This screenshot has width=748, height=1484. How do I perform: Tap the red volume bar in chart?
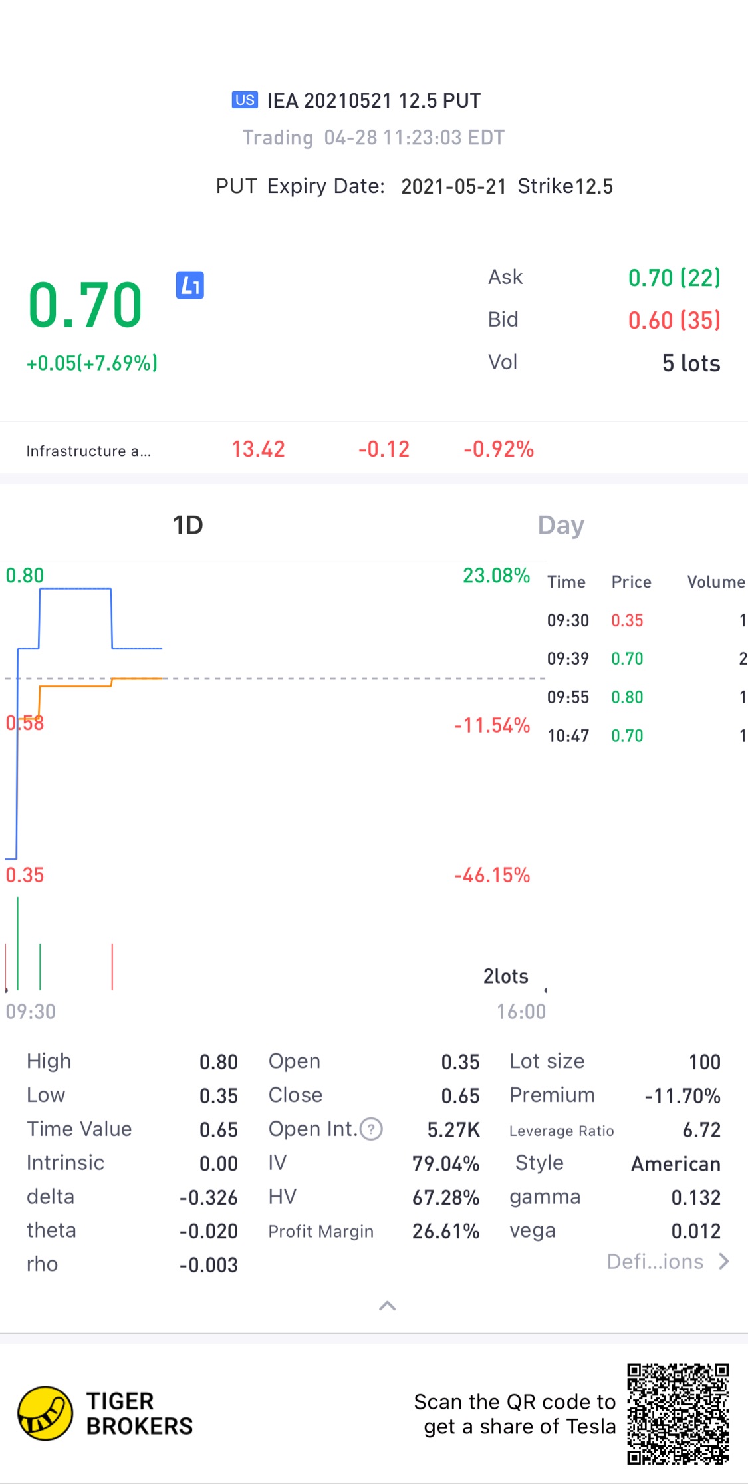[112, 966]
